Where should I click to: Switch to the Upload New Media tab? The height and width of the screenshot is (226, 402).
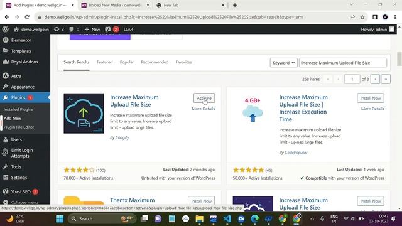(114, 5)
